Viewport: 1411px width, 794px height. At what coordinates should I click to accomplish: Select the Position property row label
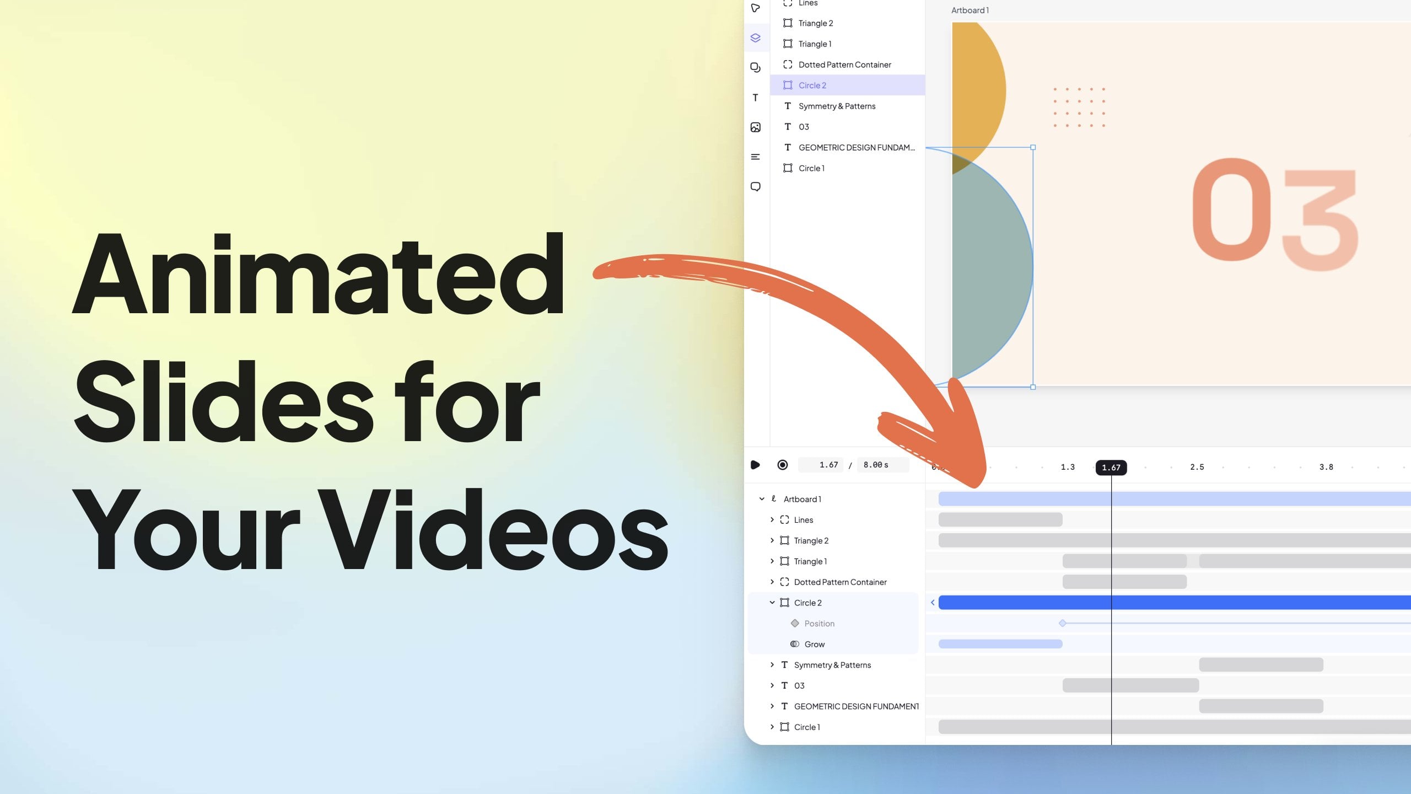[x=820, y=624]
